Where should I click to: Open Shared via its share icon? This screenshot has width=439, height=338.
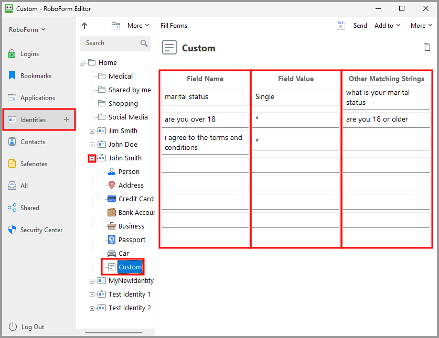[12, 208]
